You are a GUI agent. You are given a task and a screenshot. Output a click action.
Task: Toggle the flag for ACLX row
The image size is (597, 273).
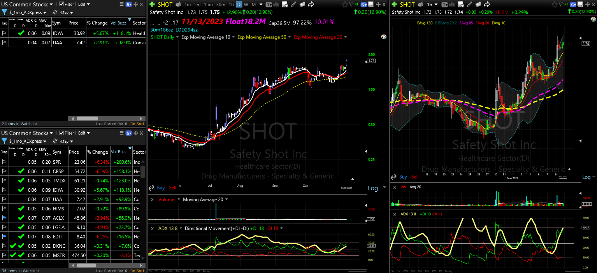tap(4, 218)
